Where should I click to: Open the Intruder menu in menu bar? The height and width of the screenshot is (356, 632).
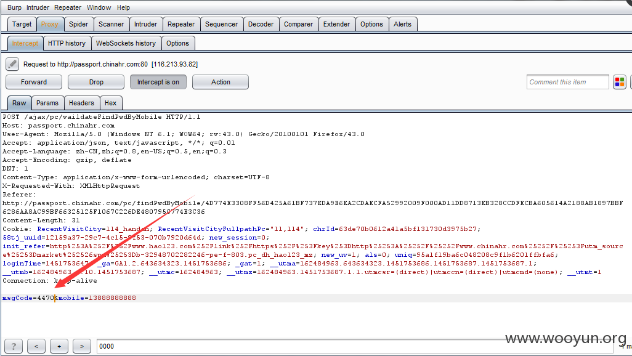click(38, 7)
